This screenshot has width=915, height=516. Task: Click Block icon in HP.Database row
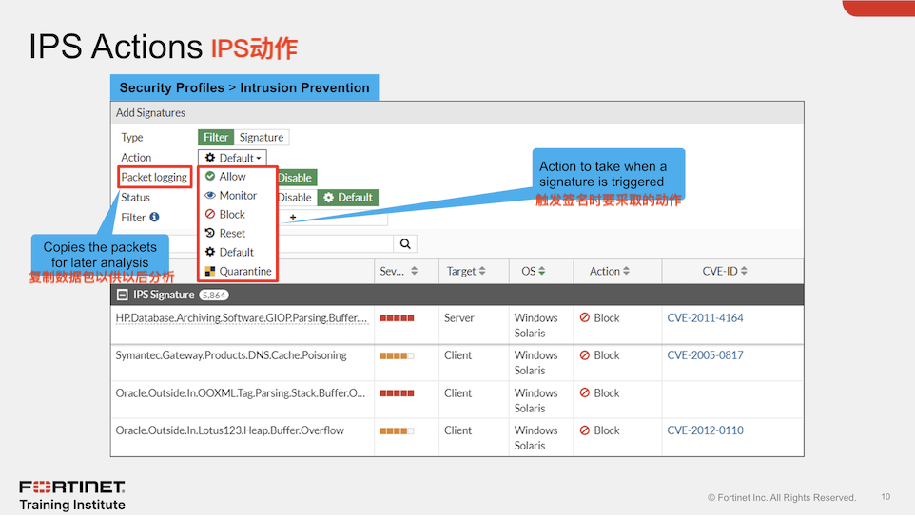point(585,317)
